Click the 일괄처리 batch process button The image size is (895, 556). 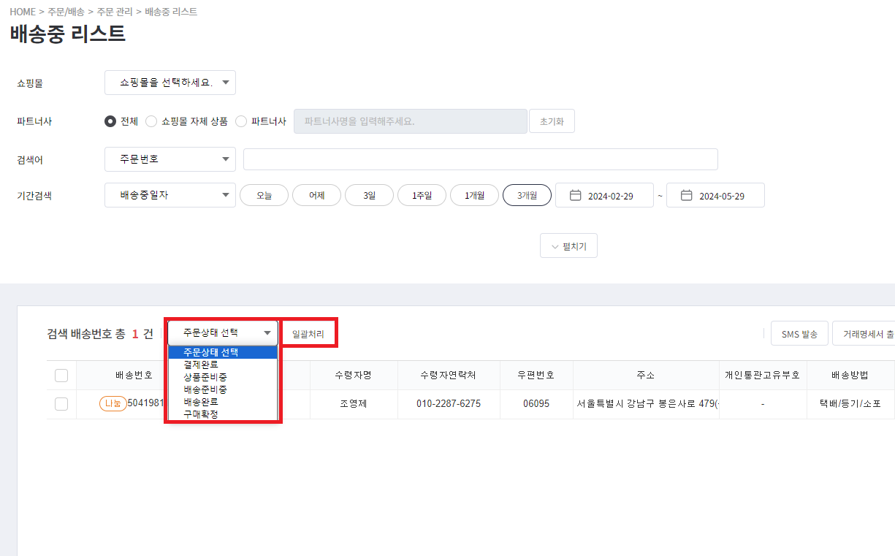pyautogui.click(x=308, y=333)
